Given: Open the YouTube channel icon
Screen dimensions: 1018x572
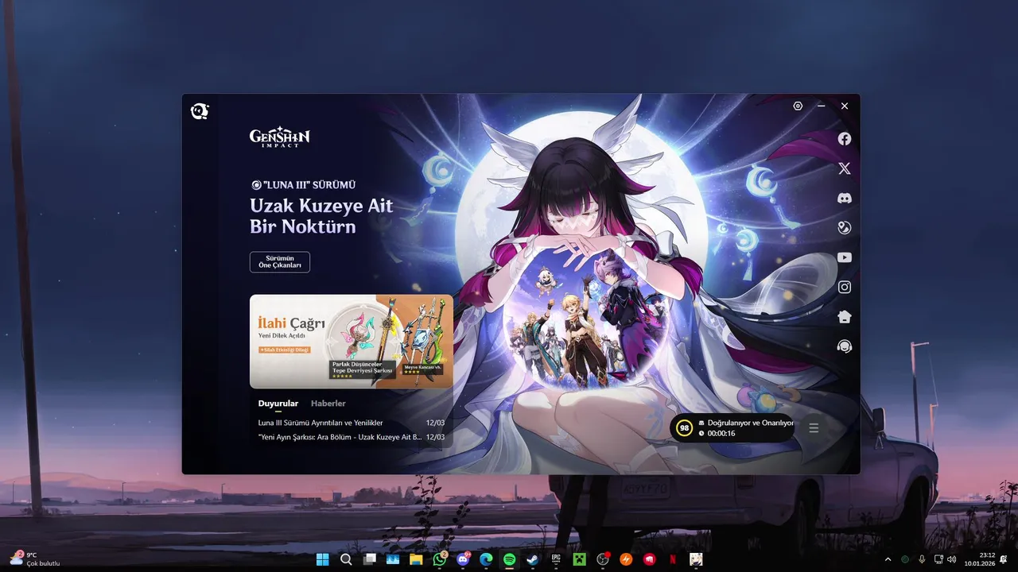Looking at the screenshot, I should point(845,257).
